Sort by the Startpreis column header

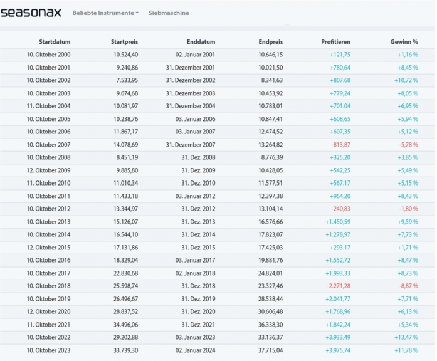(x=124, y=42)
